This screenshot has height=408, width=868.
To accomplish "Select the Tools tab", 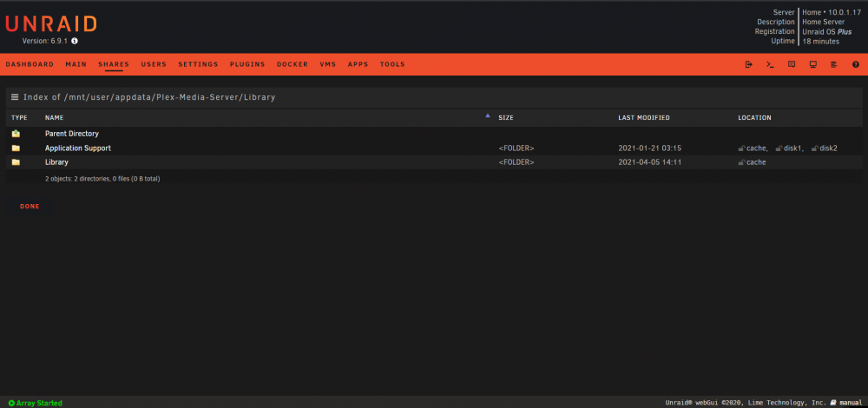I will (392, 64).
